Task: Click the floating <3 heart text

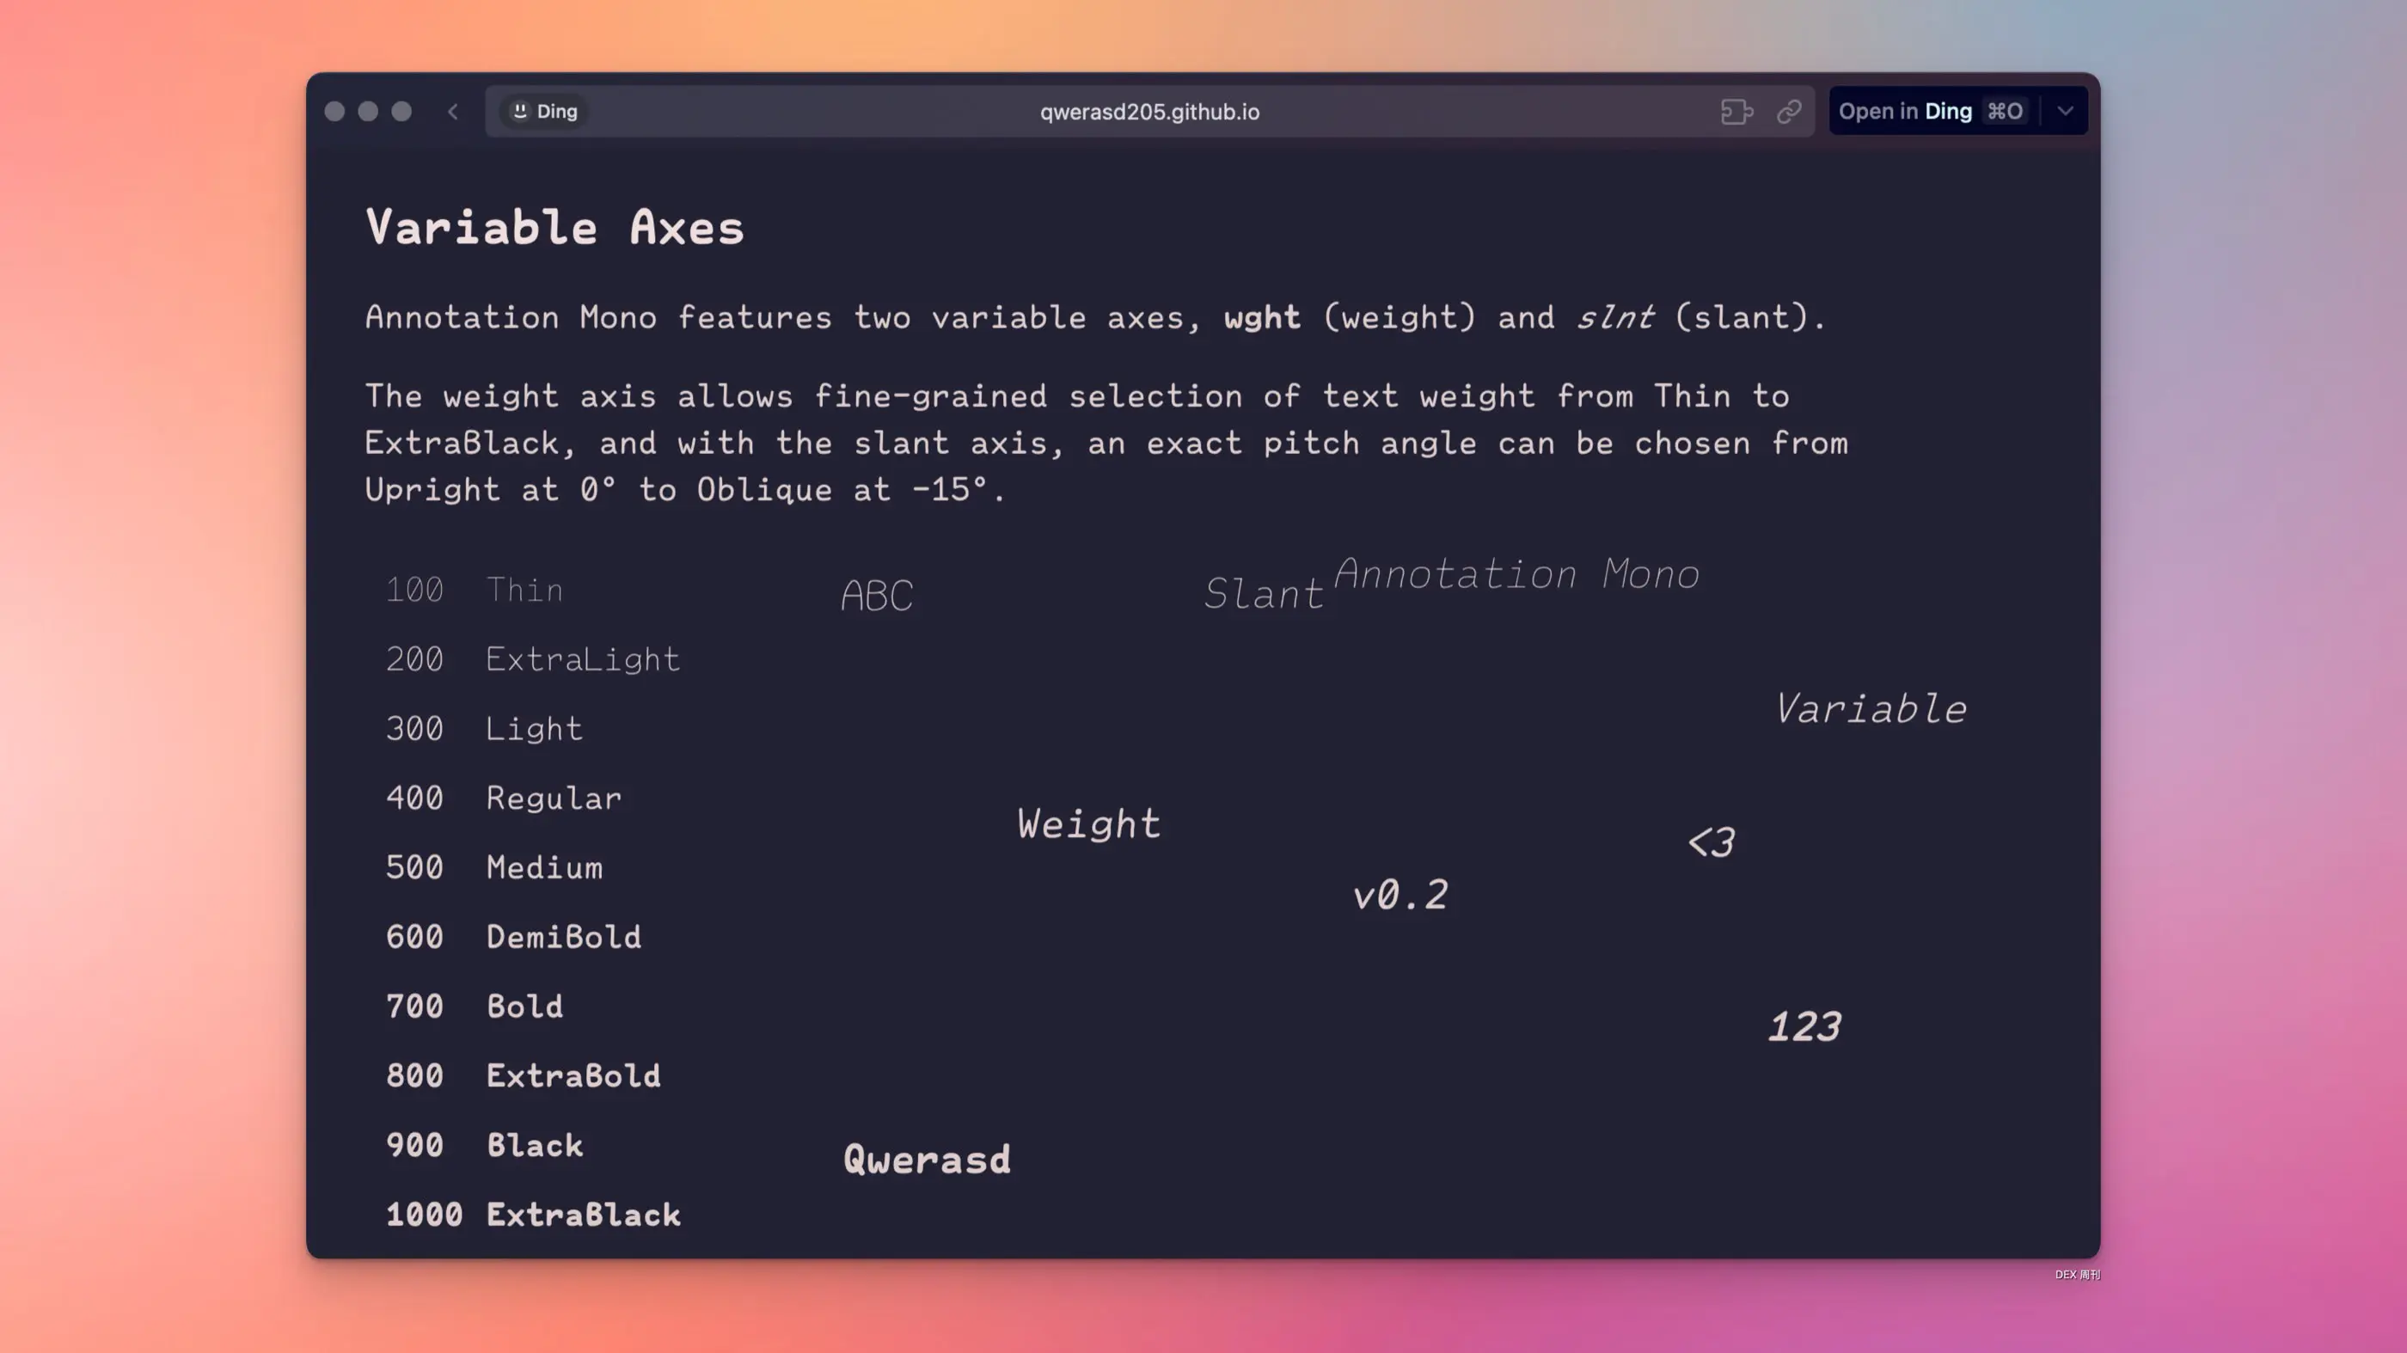Action: 1711,842
